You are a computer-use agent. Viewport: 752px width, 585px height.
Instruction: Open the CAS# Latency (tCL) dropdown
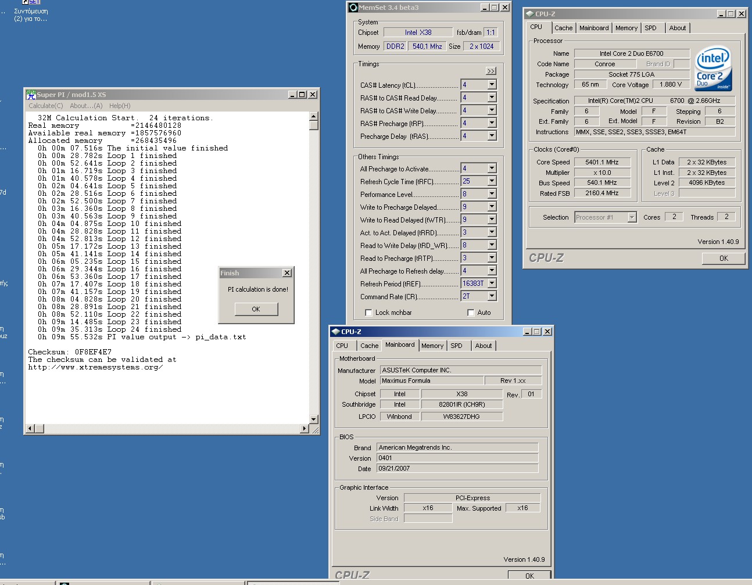click(492, 85)
